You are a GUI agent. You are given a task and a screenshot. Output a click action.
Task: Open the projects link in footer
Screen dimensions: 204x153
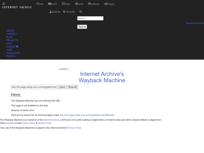click(10, 123)
